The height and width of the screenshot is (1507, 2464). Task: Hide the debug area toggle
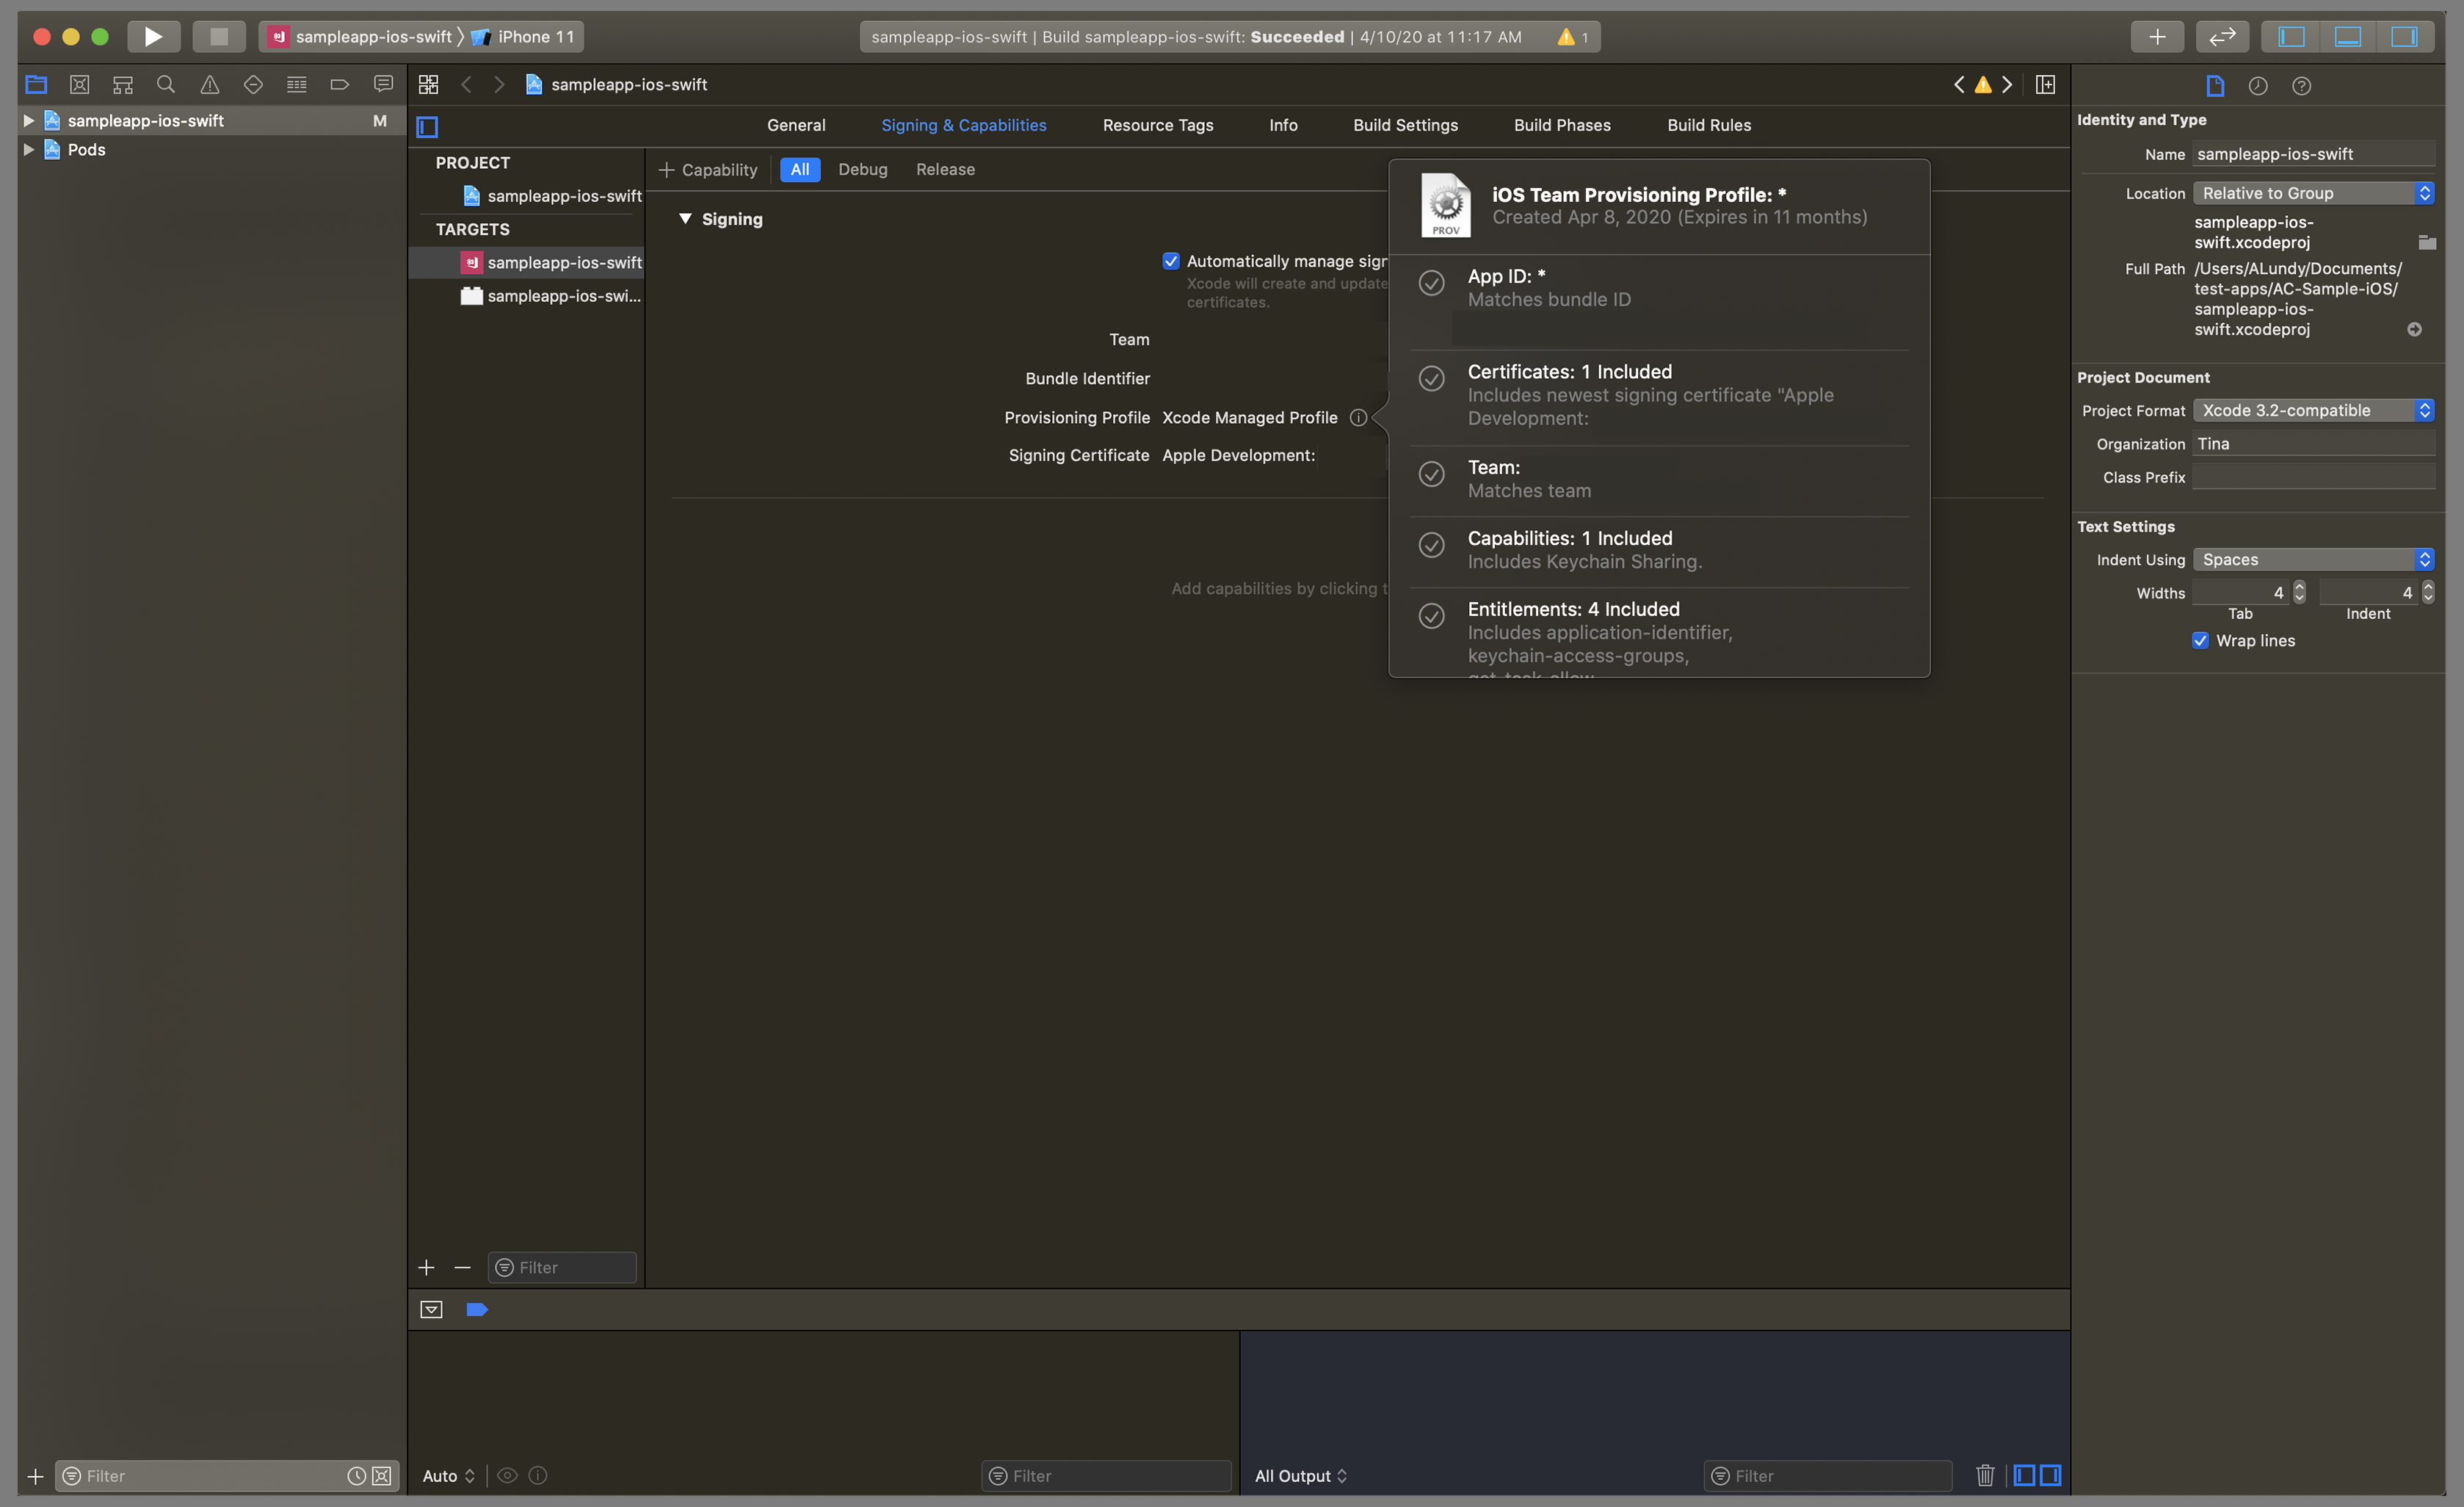pyautogui.click(x=431, y=1310)
